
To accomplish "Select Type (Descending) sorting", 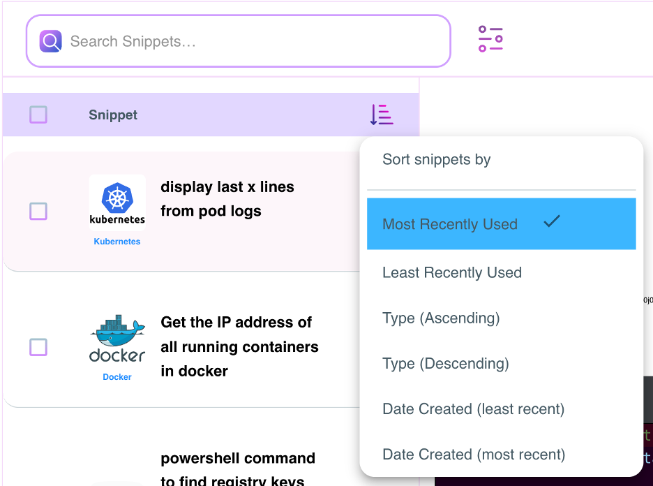I will [446, 363].
